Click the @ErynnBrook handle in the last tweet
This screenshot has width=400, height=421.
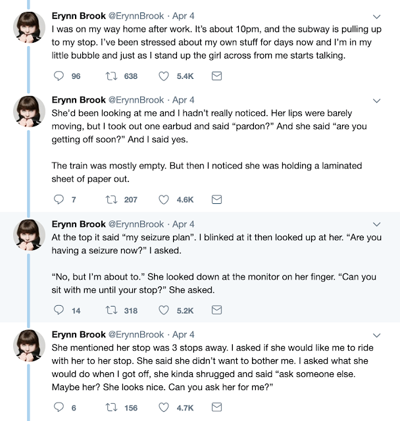point(136,334)
